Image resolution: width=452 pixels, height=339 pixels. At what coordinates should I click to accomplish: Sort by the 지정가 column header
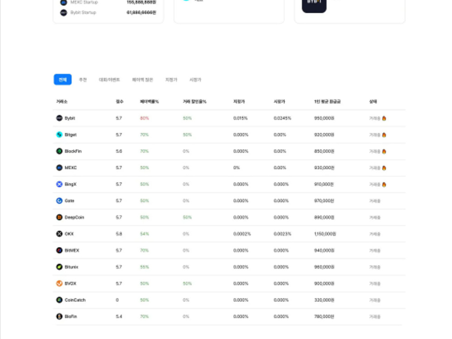click(x=239, y=101)
